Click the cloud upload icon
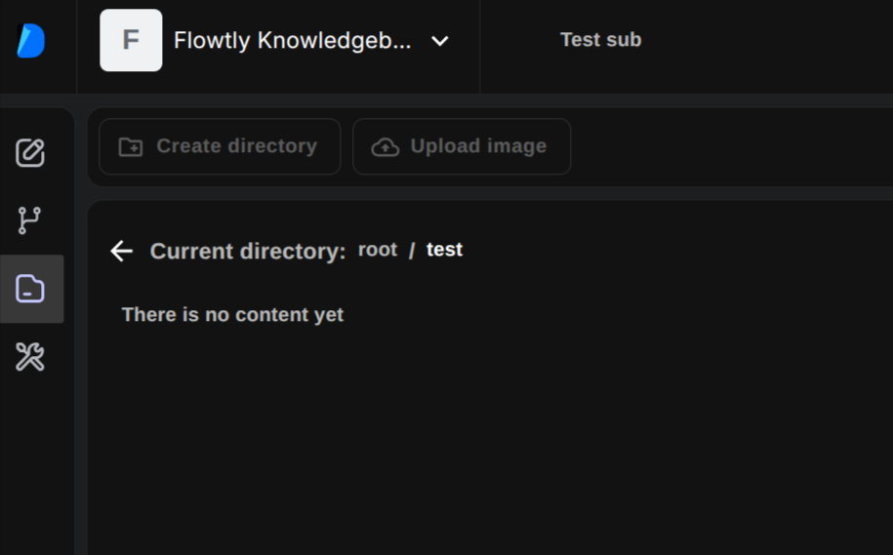 pyautogui.click(x=385, y=147)
